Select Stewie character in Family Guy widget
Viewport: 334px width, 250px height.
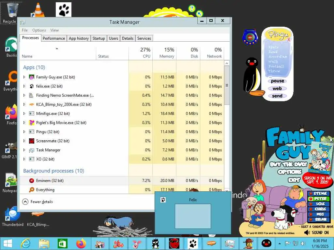click(318, 193)
